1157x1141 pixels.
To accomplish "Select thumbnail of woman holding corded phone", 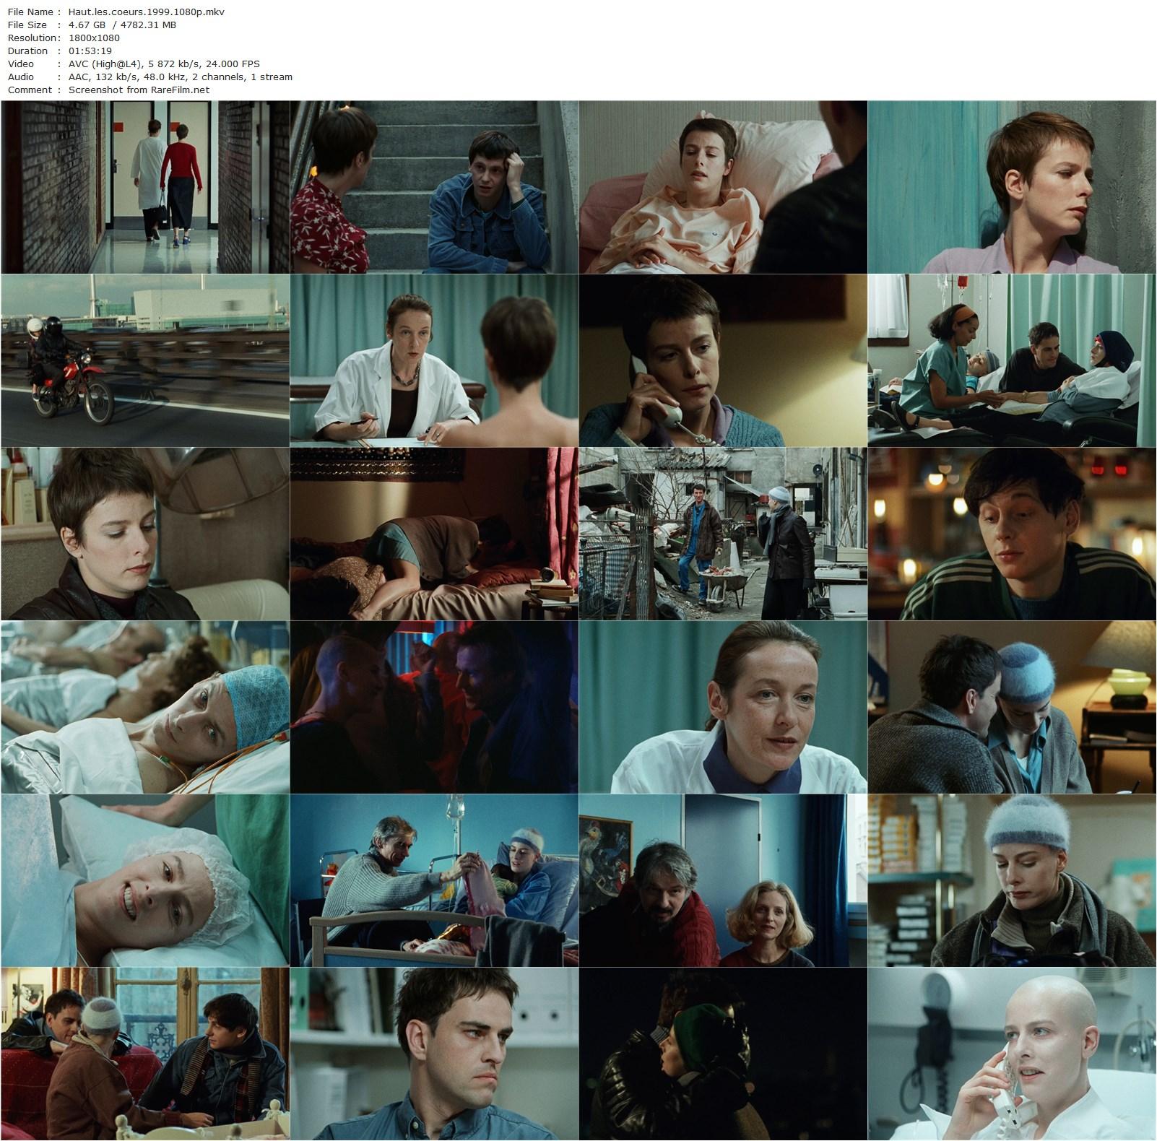I will pyautogui.click(x=723, y=360).
